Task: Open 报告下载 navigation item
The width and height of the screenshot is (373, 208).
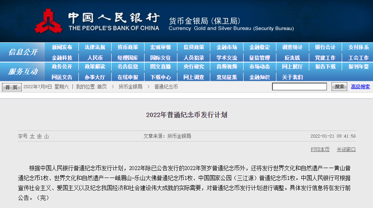Action: coord(325,67)
